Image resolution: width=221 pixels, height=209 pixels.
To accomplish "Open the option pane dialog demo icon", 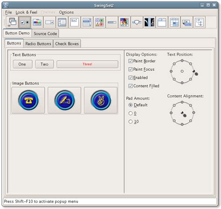I will (x=99, y=22).
